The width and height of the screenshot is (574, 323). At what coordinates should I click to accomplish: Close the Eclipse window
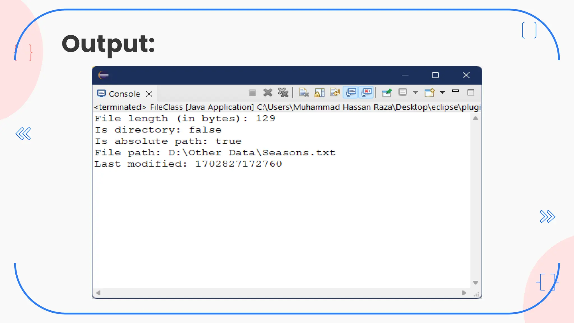tap(466, 75)
